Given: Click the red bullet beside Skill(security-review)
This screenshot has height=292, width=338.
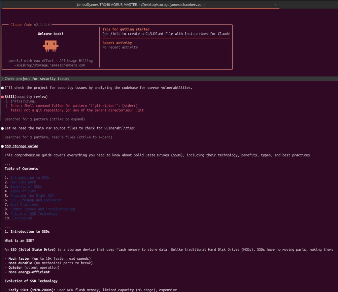Looking at the screenshot, I should point(2,97).
